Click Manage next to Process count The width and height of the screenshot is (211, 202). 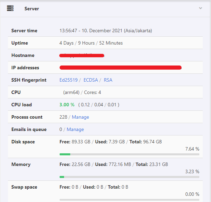coord(80,117)
